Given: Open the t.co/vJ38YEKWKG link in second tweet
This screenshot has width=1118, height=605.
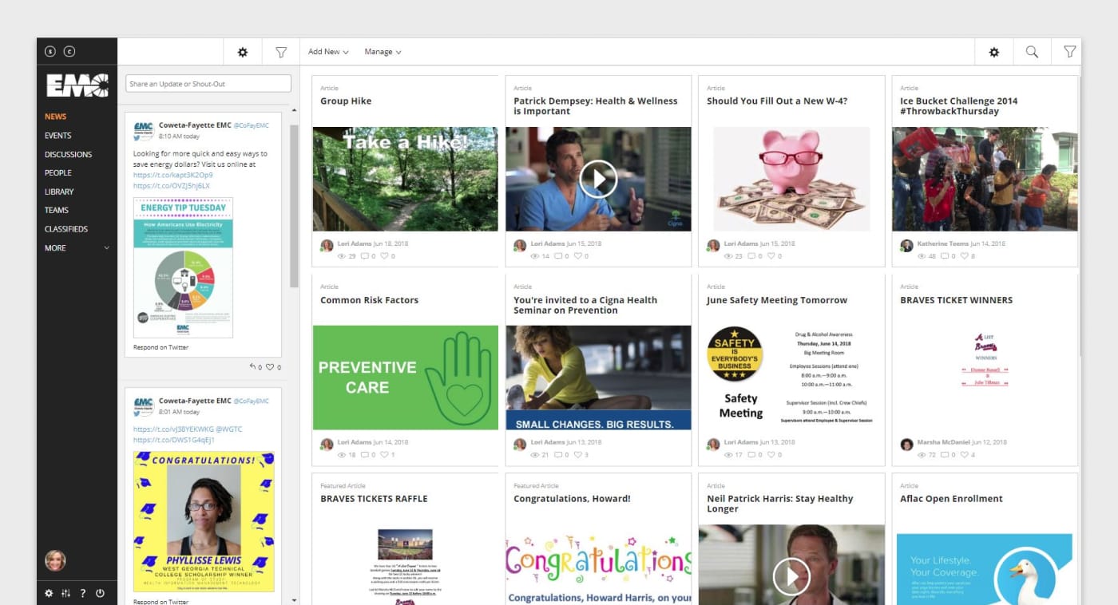Looking at the screenshot, I should 173,429.
